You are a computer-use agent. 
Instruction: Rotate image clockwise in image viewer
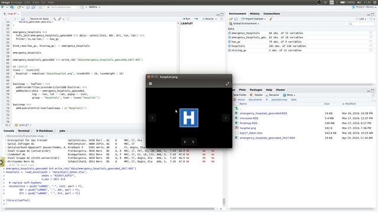tap(193, 142)
